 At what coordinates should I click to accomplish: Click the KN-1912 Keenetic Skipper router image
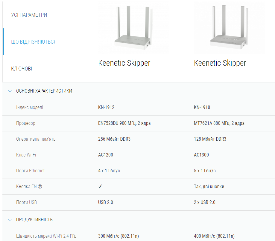coord(133,27)
